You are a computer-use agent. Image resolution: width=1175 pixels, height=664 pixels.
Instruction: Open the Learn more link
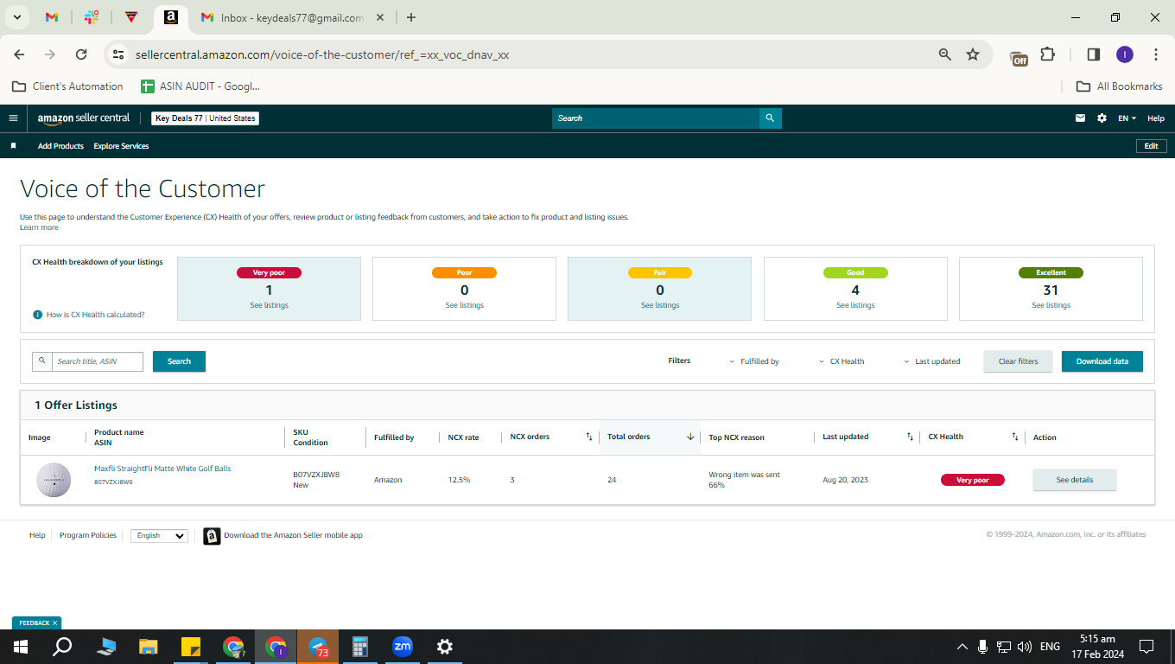click(x=39, y=227)
